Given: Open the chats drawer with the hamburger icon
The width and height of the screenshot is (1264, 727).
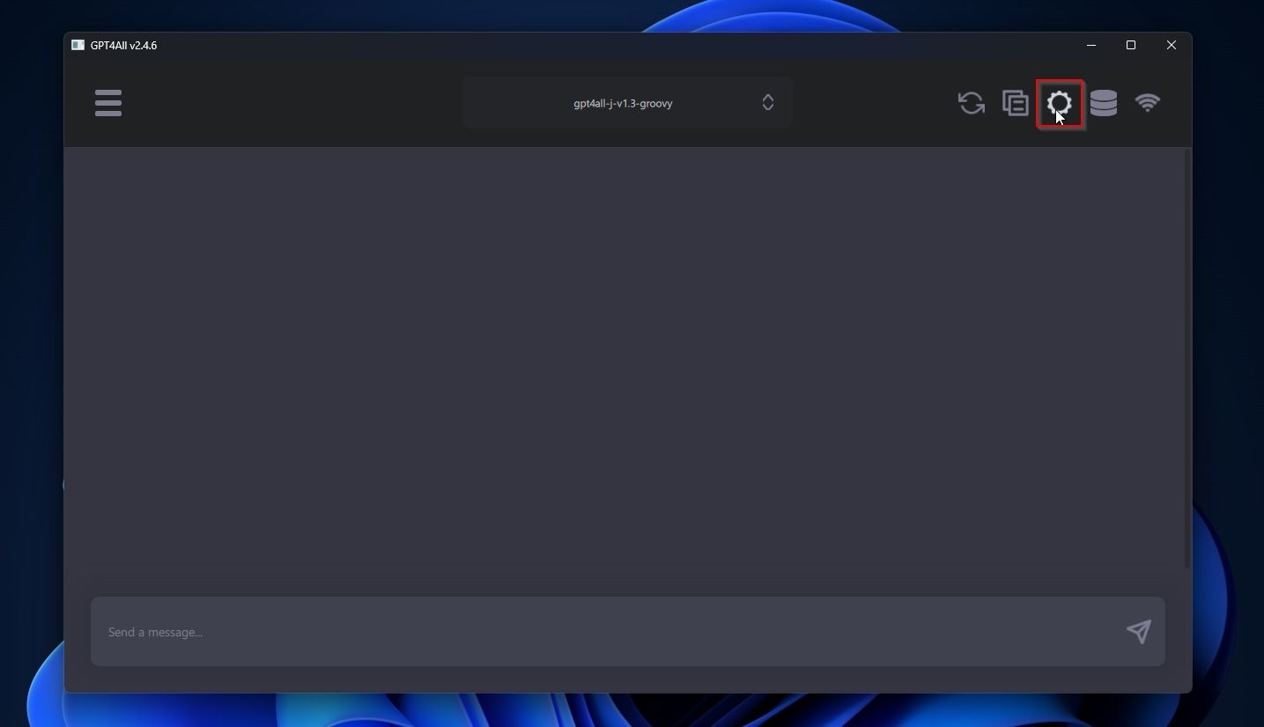Looking at the screenshot, I should click(107, 103).
